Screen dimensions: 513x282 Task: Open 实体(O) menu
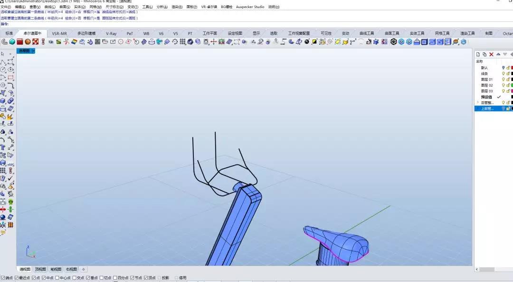80,7
